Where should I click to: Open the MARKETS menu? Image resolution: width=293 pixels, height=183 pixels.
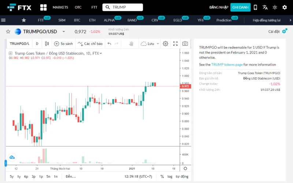(x=60, y=7)
